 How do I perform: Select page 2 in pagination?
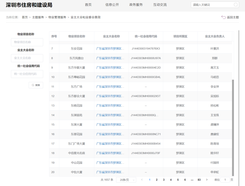pos(157,180)
